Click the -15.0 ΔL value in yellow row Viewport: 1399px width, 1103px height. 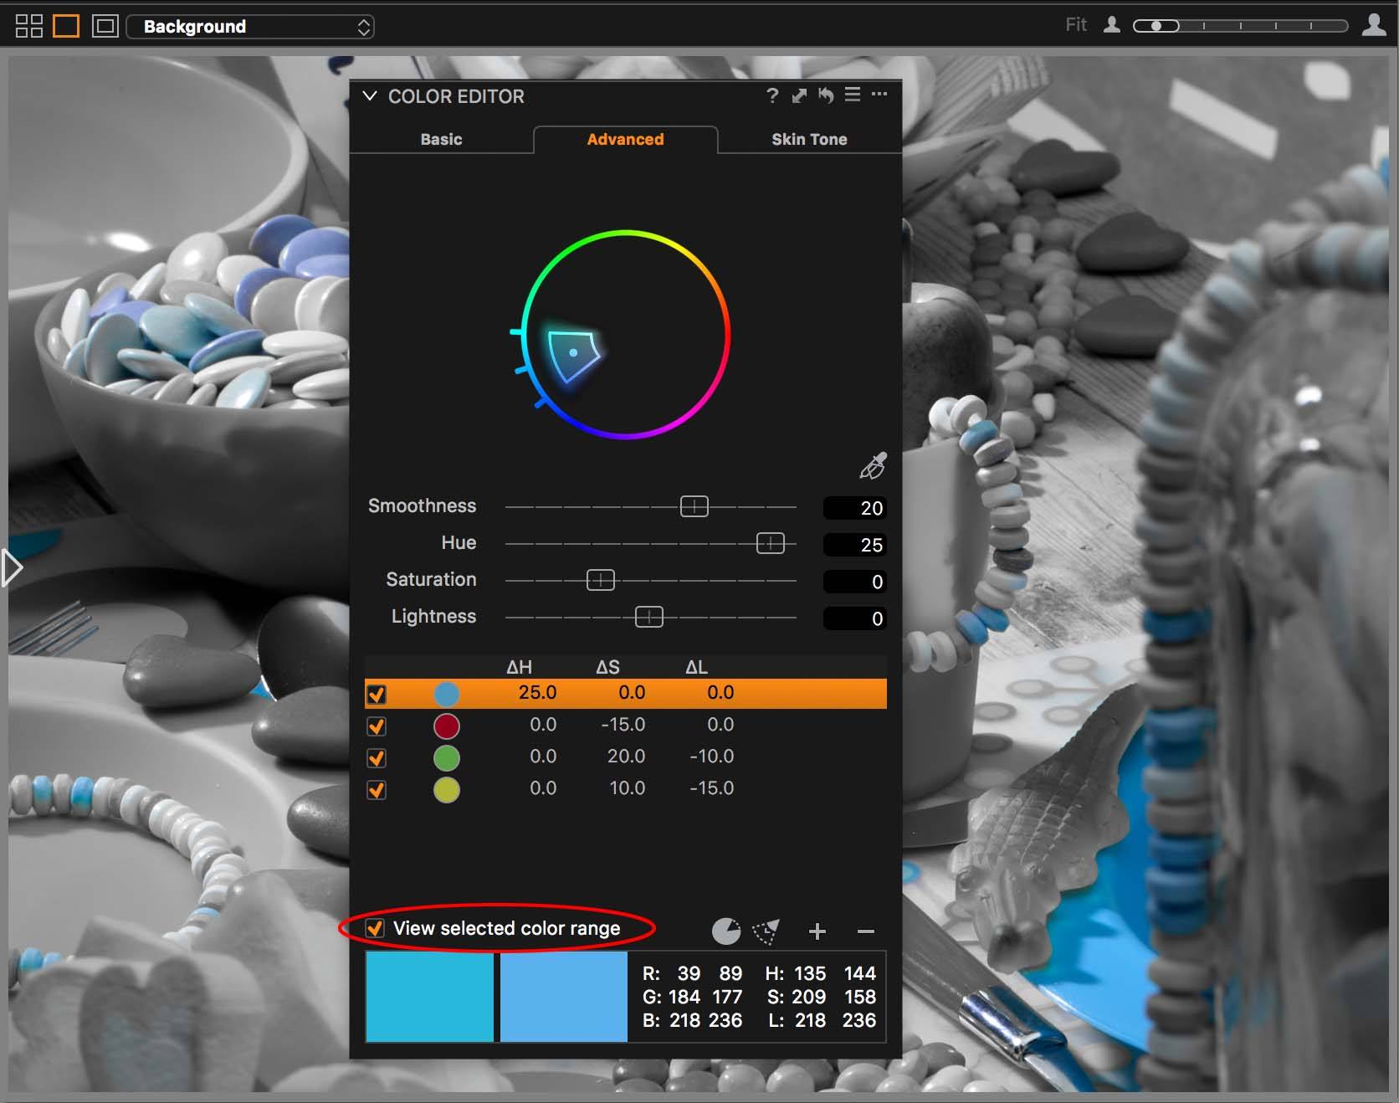point(712,788)
